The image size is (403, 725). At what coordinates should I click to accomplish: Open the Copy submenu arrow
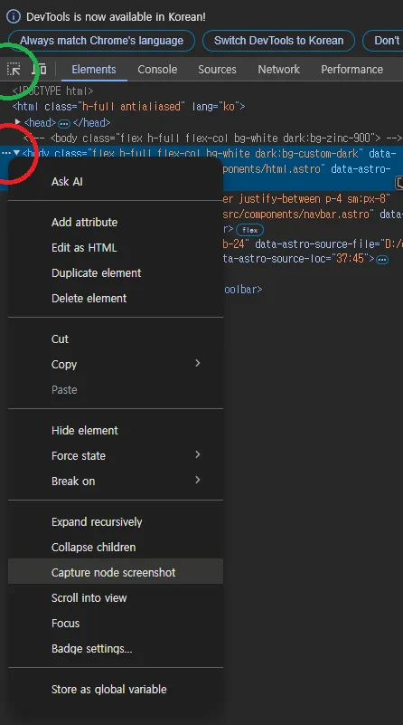pyautogui.click(x=198, y=364)
